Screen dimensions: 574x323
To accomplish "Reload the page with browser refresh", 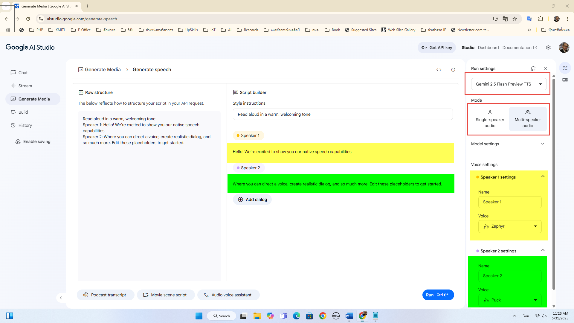I will click(x=28, y=19).
